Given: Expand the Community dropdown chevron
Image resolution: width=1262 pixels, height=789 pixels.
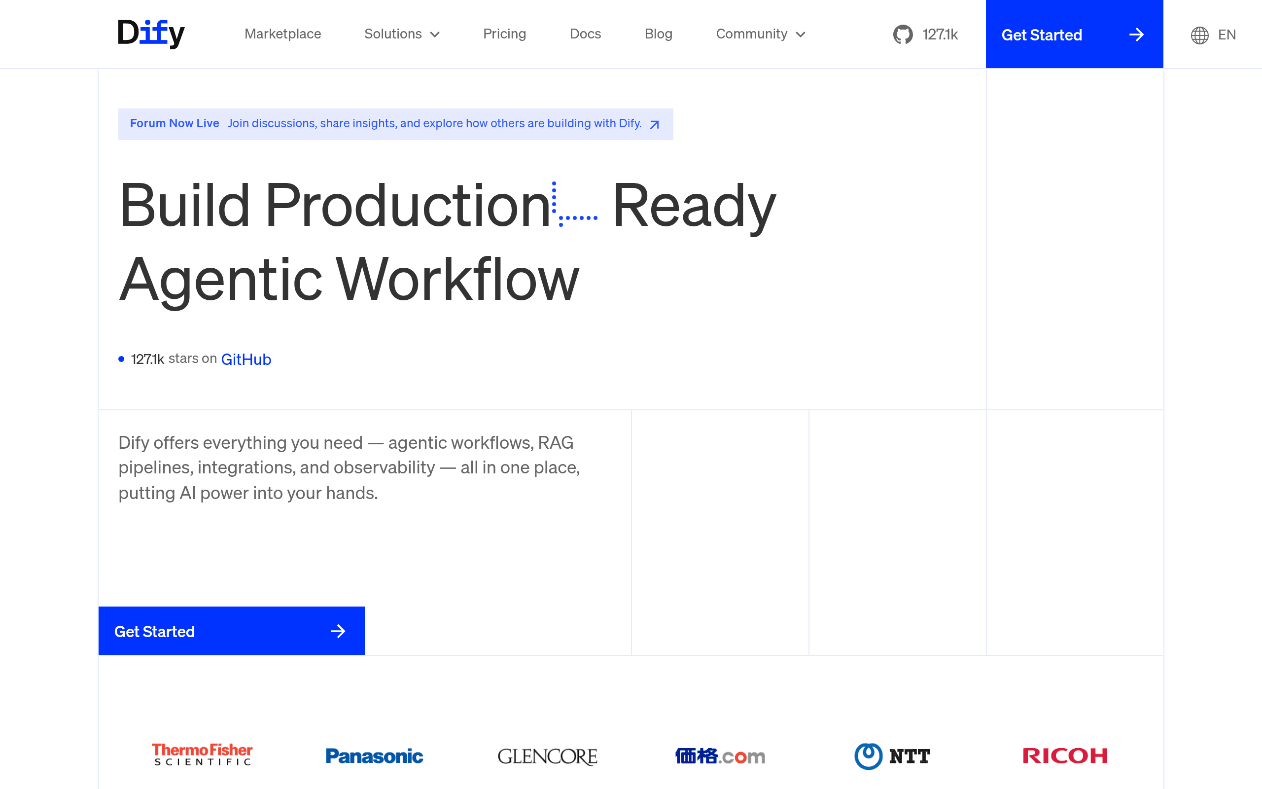Looking at the screenshot, I should coord(801,35).
